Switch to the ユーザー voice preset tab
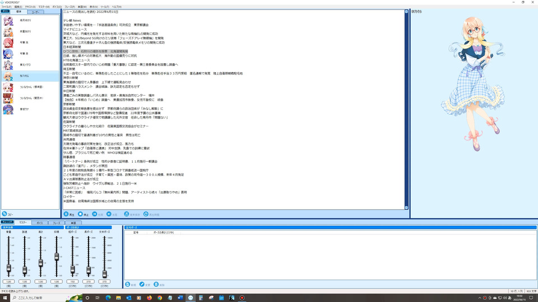538x302 pixels. pyautogui.click(x=35, y=12)
